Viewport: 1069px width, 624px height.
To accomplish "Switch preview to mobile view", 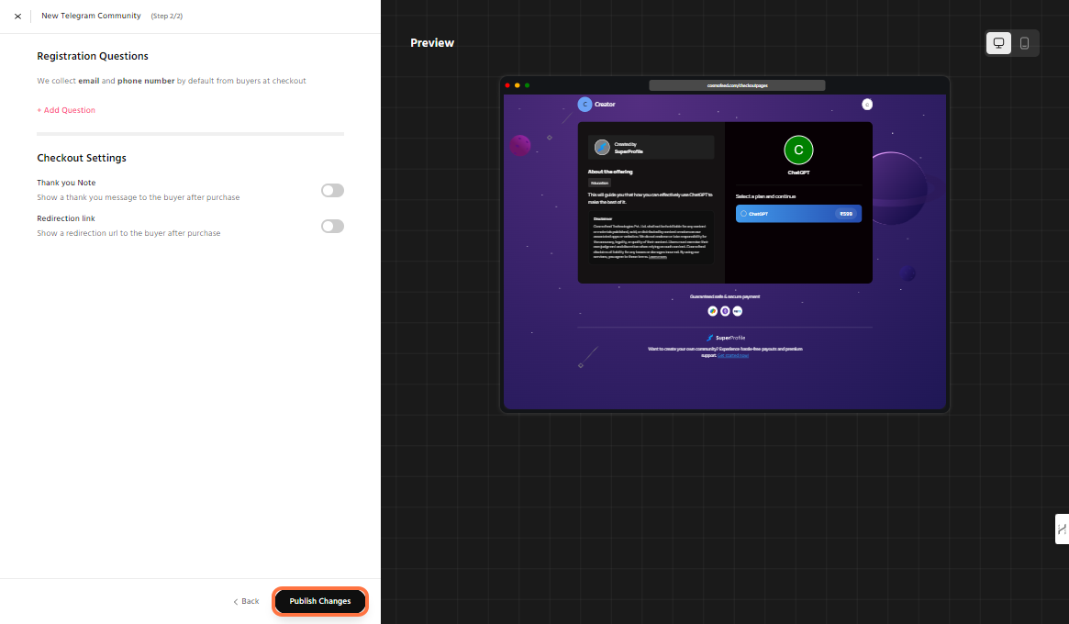I will click(1024, 43).
